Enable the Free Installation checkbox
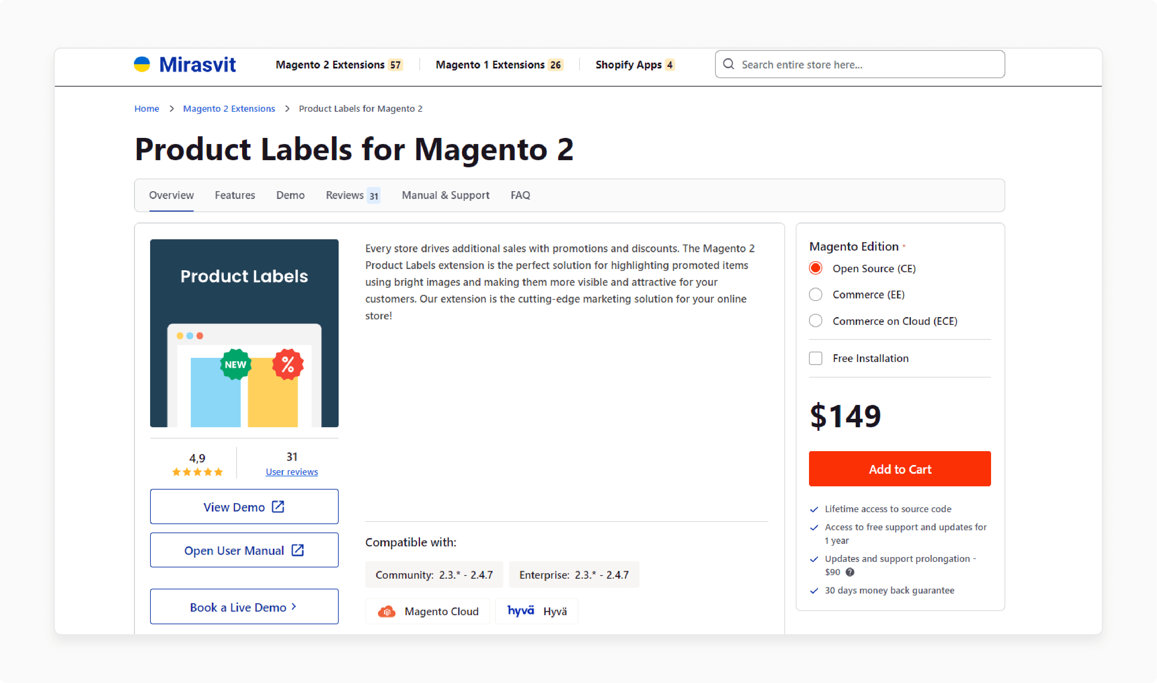The height and width of the screenshot is (683, 1157). [x=816, y=358]
